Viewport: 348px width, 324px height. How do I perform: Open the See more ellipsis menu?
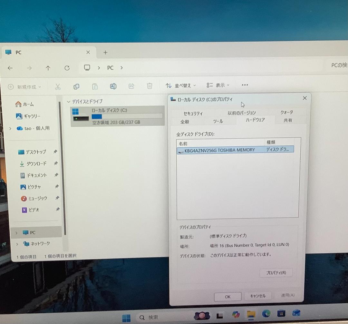(x=245, y=85)
